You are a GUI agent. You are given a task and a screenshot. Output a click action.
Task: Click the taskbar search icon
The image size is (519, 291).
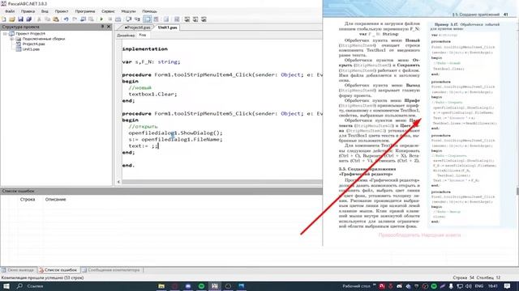tap(19, 286)
